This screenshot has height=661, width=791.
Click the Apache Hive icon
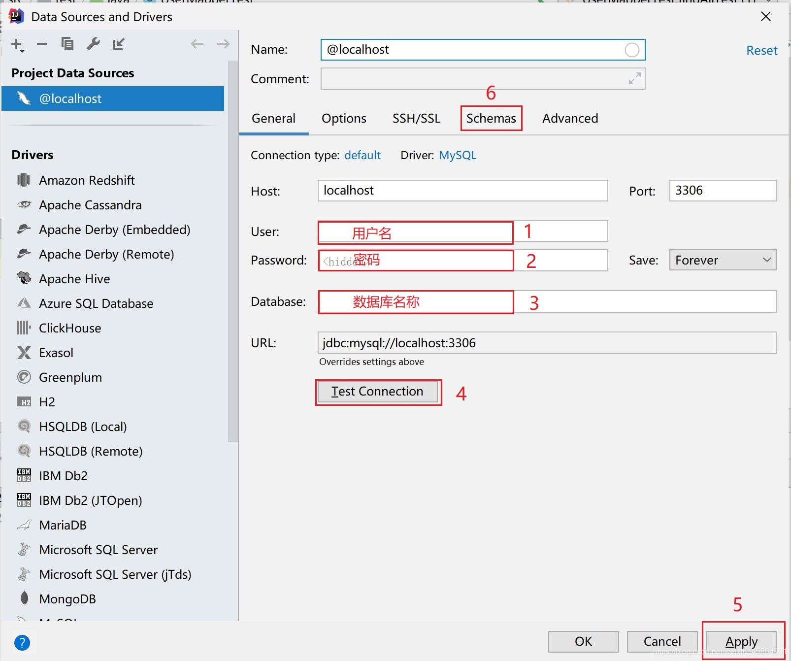(x=24, y=278)
